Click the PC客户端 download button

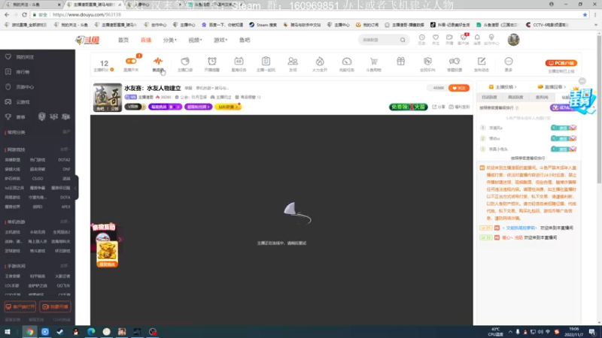pos(561,63)
